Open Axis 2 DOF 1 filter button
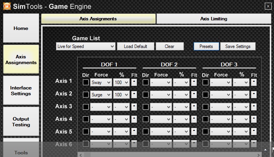The height and width of the screenshot is (157, 274). pyautogui.click(x=134, y=94)
